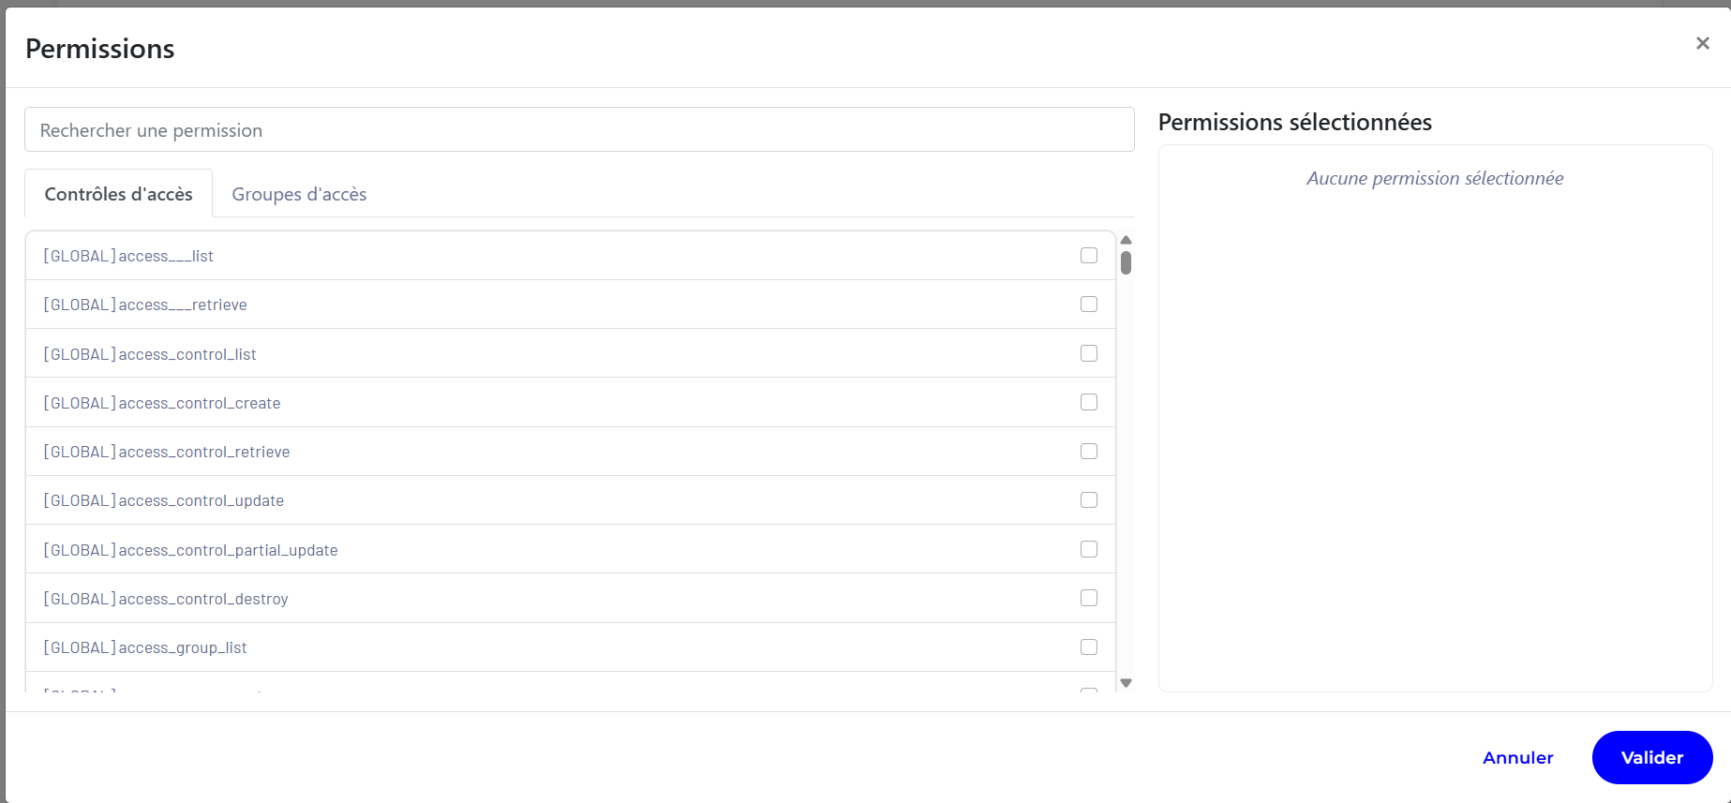Tick the access_control_partial_update checkbox
Image resolution: width=1731 pixels, height=803 pixels.
click(x=1088, y=549)
